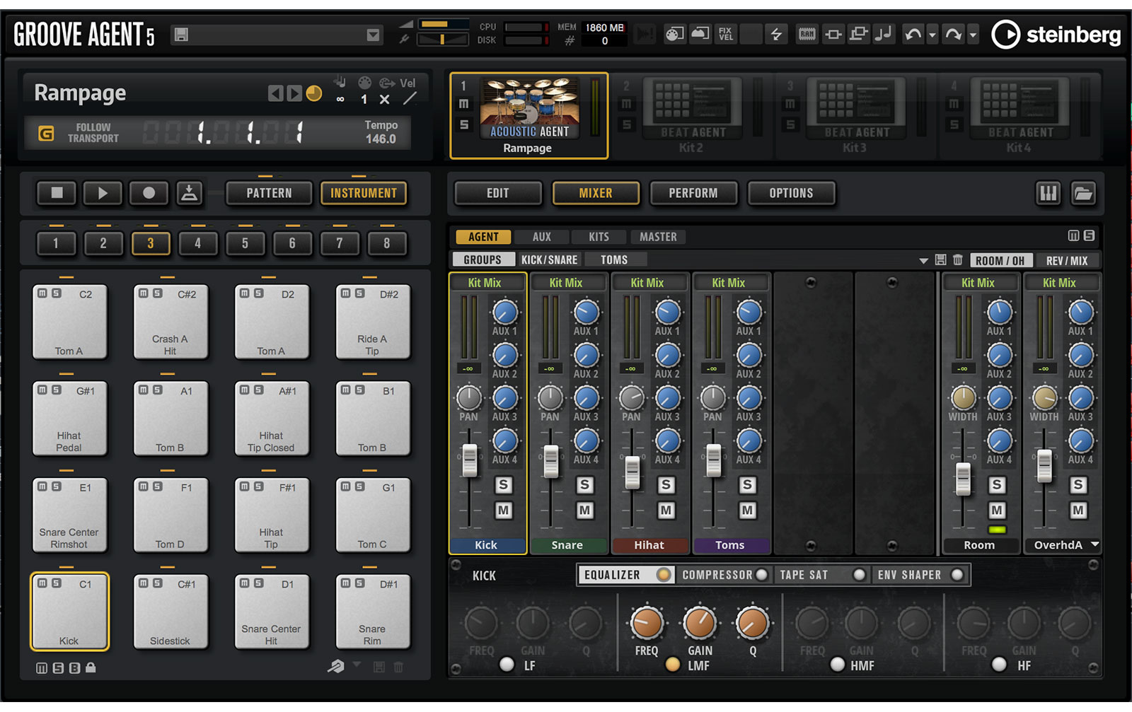
Task: Select the Kick C1 pad
Action: click(x=69, y=612)
